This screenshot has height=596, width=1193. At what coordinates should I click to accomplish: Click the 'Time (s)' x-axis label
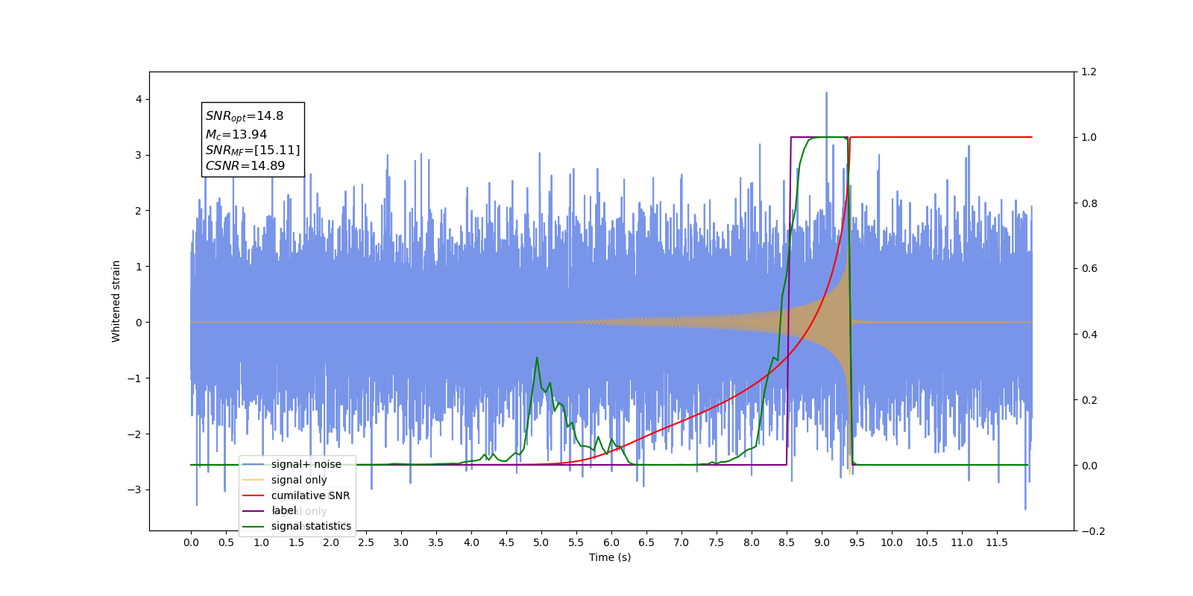point(610,557)
